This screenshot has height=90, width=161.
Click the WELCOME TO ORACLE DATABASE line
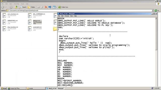(91, 23)
